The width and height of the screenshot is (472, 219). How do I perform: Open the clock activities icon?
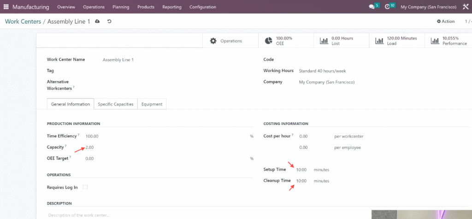(387, 6)
